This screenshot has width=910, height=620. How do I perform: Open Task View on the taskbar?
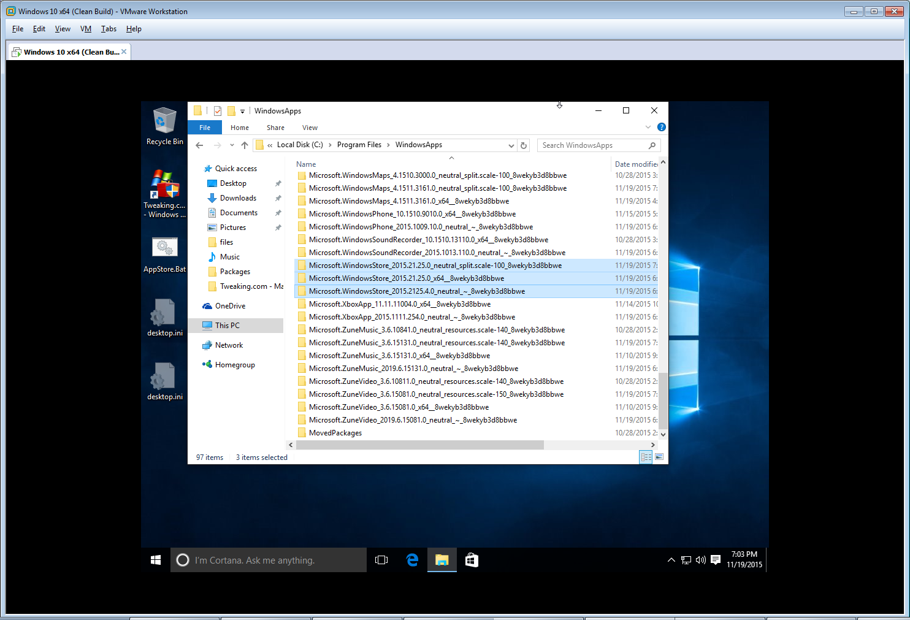coord(381,560)
